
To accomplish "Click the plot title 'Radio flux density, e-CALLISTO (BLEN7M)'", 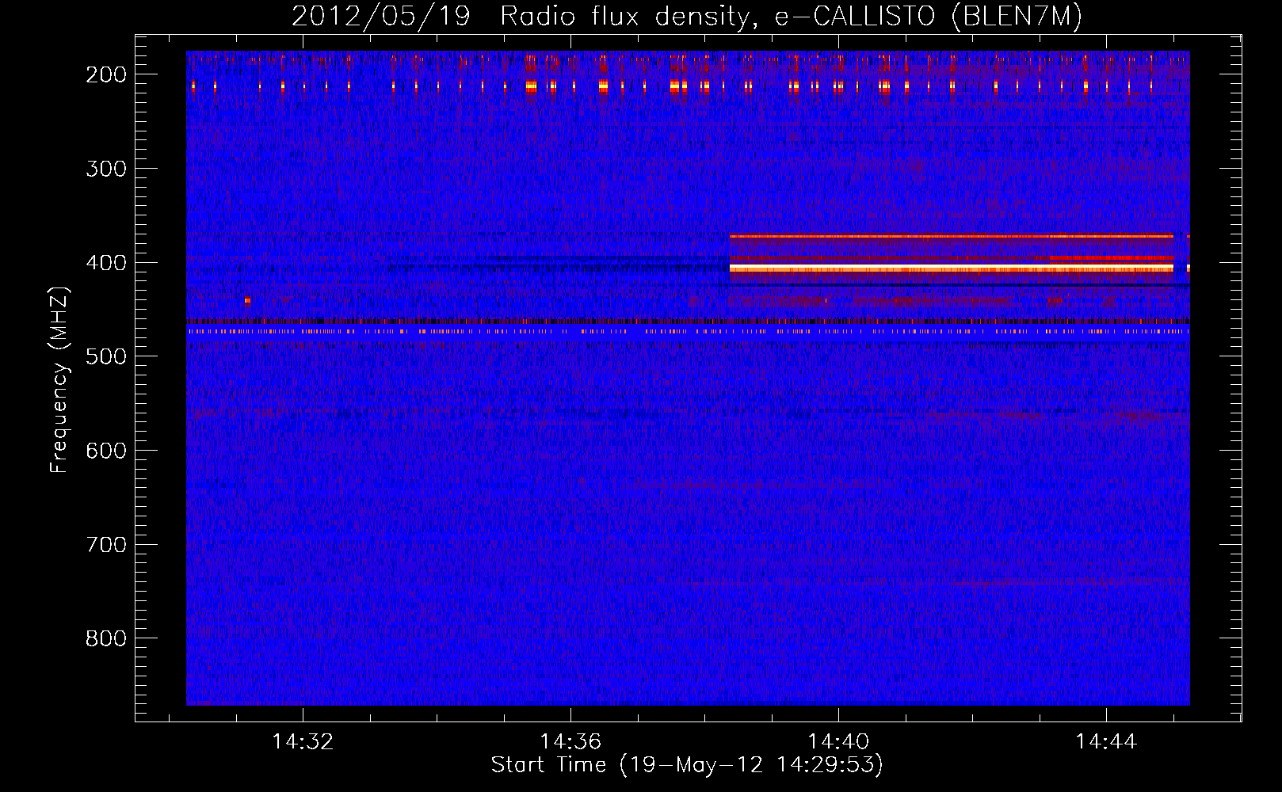I will point(791,17).
